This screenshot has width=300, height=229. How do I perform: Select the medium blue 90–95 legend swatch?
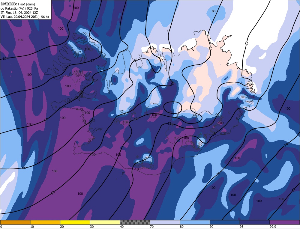(x=225, y=222)
